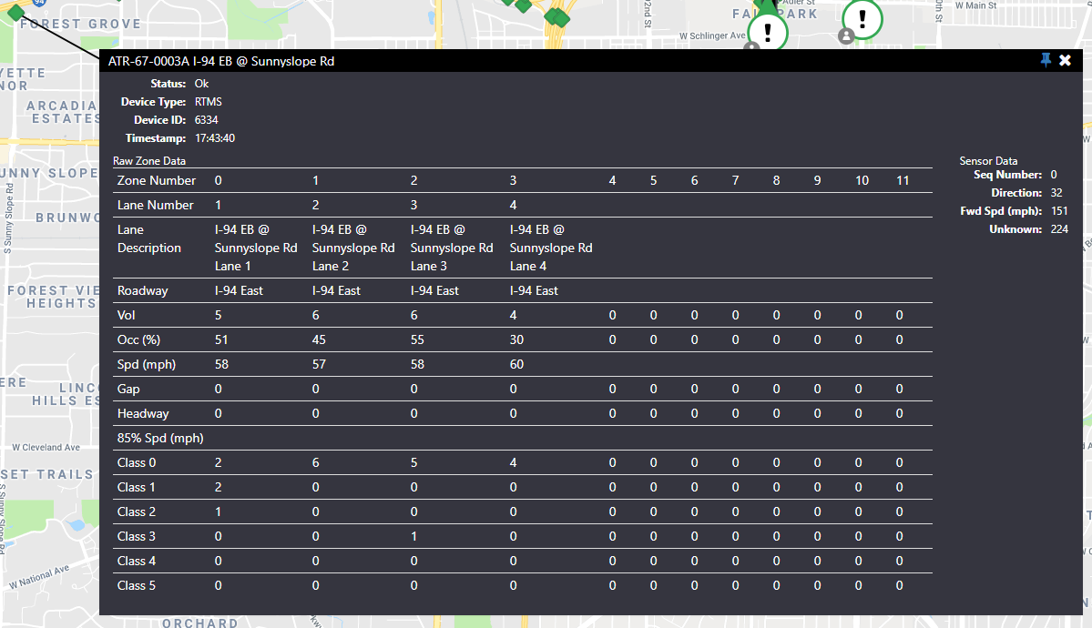Click the Seq Number value 0

(x=1054, y=175)
